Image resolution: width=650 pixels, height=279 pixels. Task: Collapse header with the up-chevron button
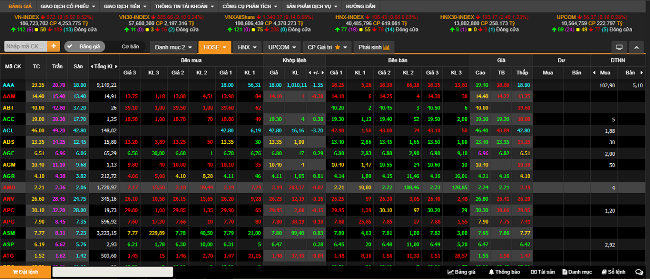[636, 47]
